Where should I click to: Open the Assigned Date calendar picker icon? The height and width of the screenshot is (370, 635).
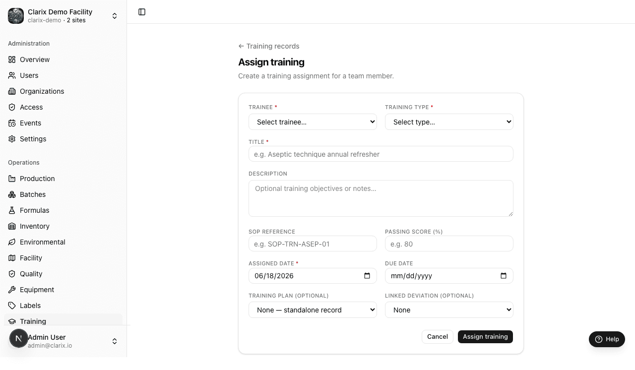(367, 276)
